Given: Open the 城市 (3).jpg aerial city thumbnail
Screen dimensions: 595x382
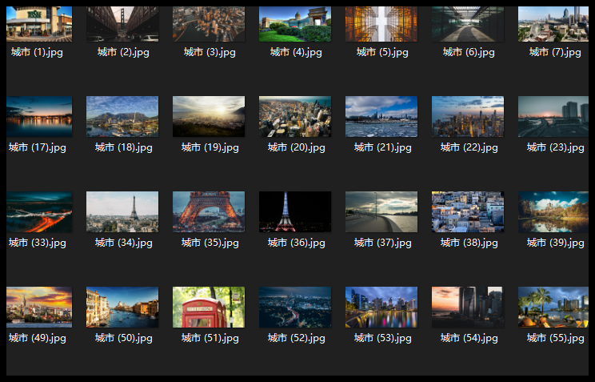Looking at the screenshot, I should pyautogui.click(x=209, y=24).
